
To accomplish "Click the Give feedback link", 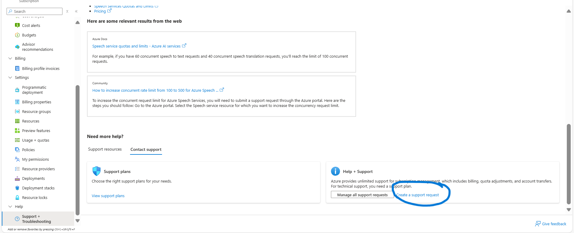I will pyautogui.click(x=554, y=224).
